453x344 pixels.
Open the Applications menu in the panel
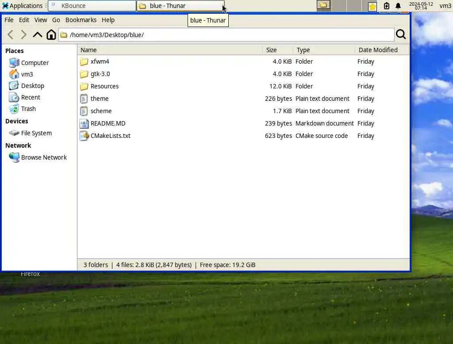pyautogui.click(x=23, y=6)
